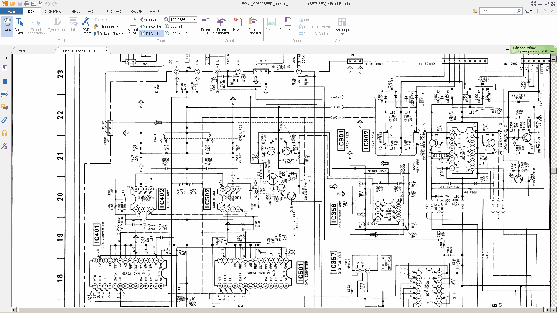The height and width of the screenshot is (313, 557).
Task: Close the SONY_CDP228ESD document tab
Action: (106, 51)
